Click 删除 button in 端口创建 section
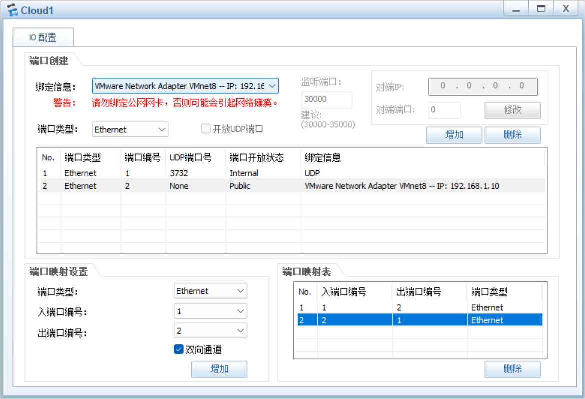The image size is (585, 399). click(x=512, y=135)
